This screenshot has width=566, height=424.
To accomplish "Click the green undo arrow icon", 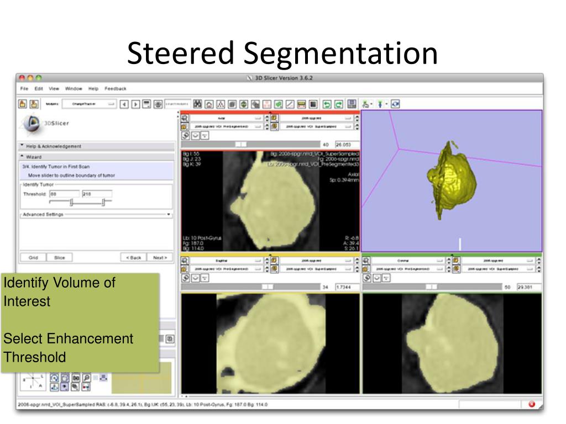I will [327, 104].
